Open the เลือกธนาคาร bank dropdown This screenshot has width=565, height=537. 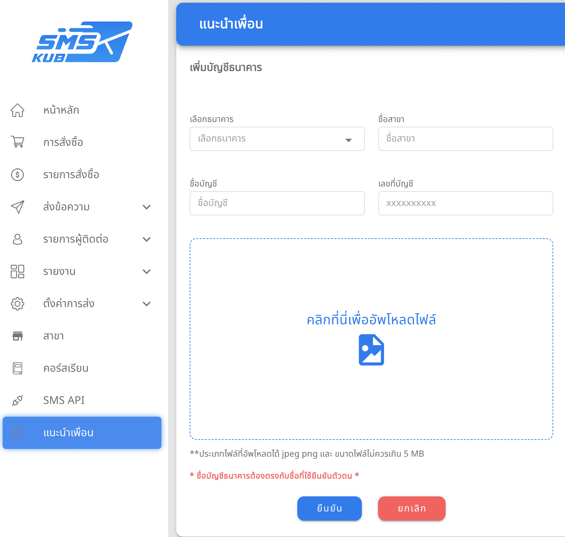[277, 139]
